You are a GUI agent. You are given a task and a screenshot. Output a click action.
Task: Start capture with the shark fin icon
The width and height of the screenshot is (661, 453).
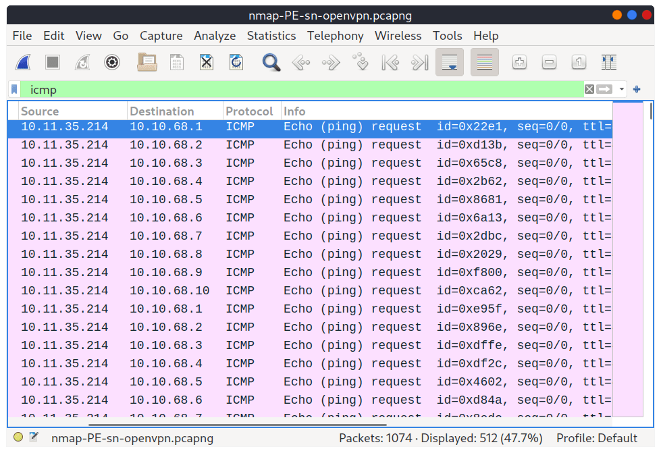[23, 62]
